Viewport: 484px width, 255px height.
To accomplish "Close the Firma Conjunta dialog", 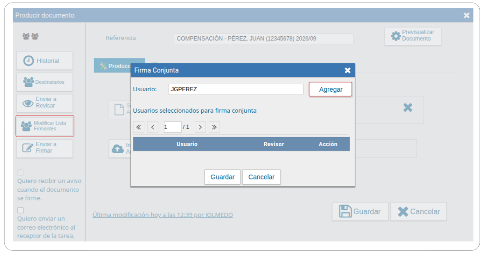I will pyautogui.click(x=347, y=71).
